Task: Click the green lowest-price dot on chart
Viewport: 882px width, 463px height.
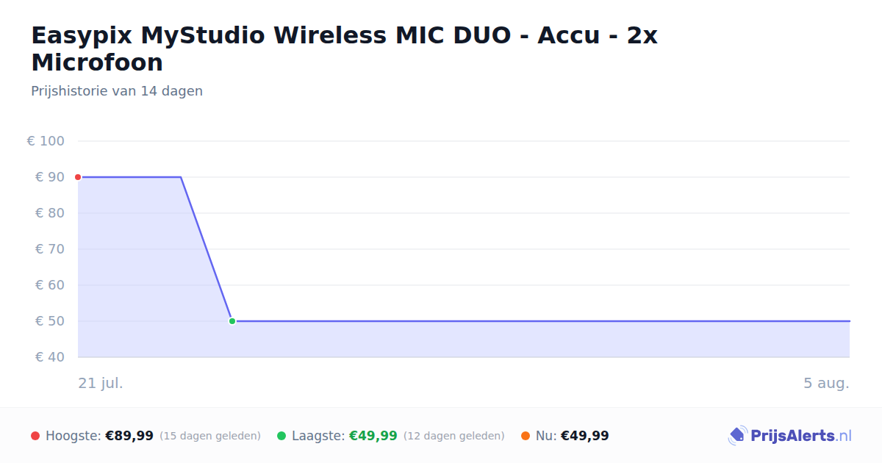Action: coord(232,321)
